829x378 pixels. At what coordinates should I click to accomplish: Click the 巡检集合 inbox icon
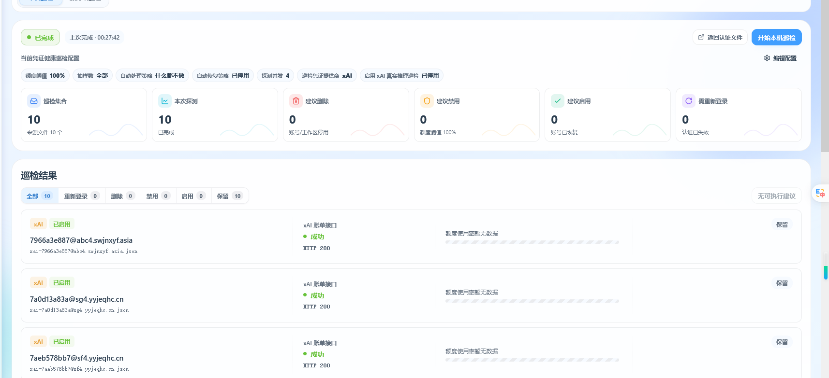34,101
